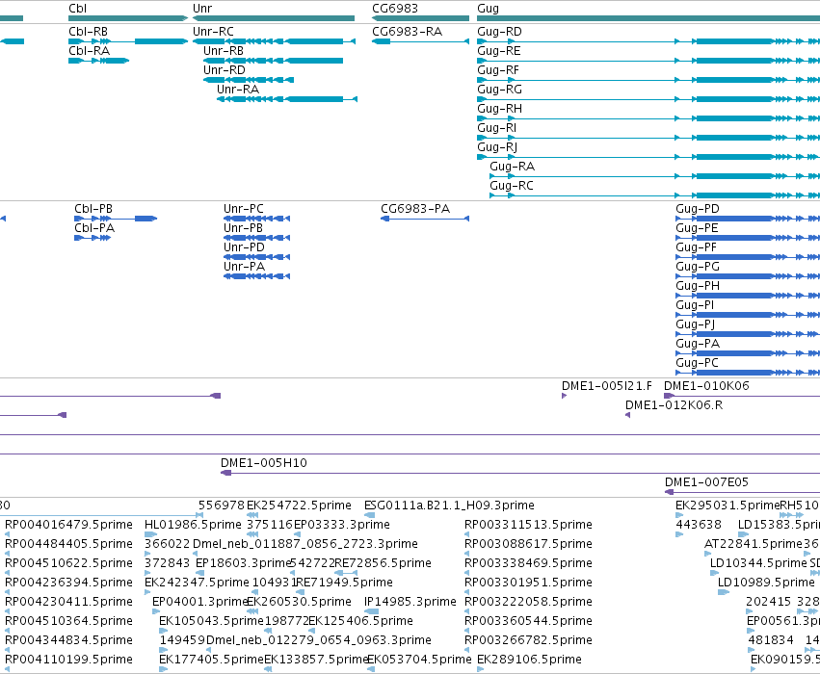Click the Gug-RI transcript label

tap(496, 128)
